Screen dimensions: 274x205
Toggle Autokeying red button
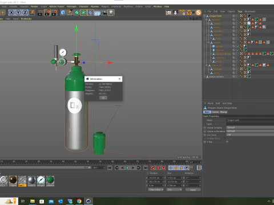click(x=158, y=168)
